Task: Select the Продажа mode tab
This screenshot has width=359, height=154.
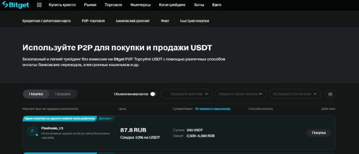Action: (x=63, y=94)
